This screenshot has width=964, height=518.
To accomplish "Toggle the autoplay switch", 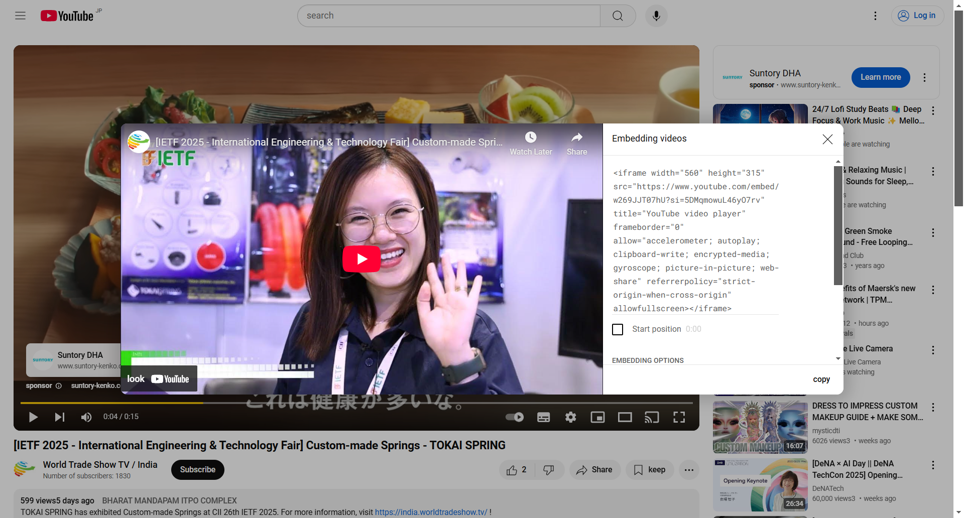I will (x=515, y=417).
